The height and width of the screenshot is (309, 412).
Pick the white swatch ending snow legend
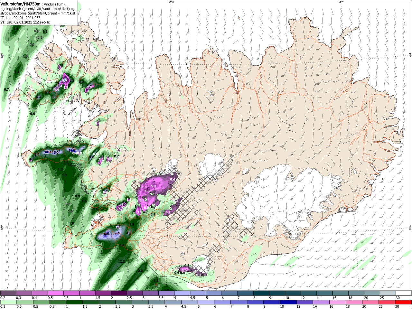(404, 294)
